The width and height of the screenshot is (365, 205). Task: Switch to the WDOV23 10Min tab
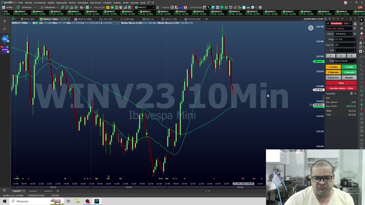coord(83,19)
